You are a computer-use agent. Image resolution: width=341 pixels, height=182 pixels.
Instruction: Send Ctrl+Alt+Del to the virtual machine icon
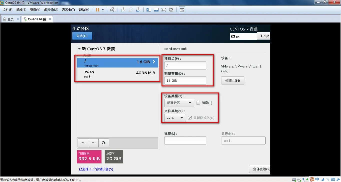tap(112, 10)
